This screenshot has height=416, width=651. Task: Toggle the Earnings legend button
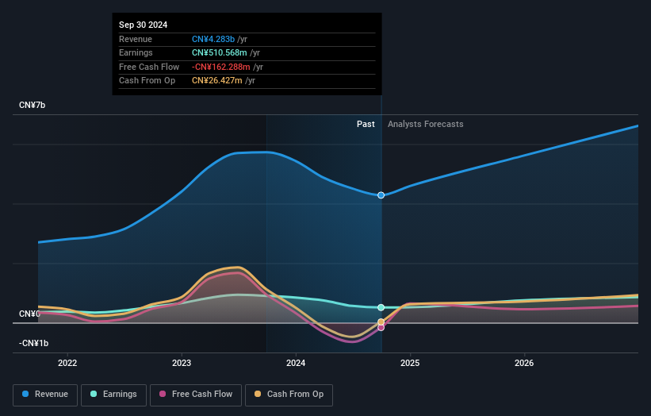[x=113, y=395]
